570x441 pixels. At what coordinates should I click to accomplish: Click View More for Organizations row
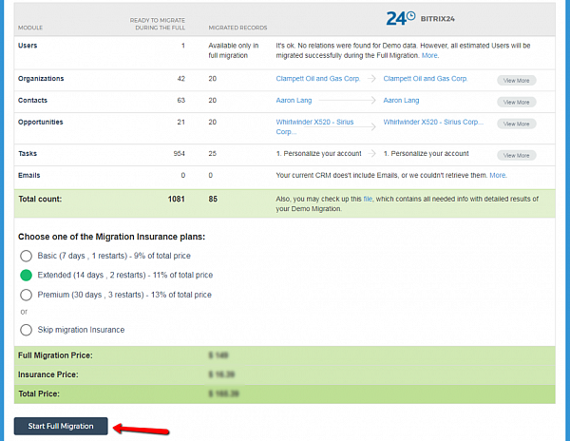pos(516,81)
